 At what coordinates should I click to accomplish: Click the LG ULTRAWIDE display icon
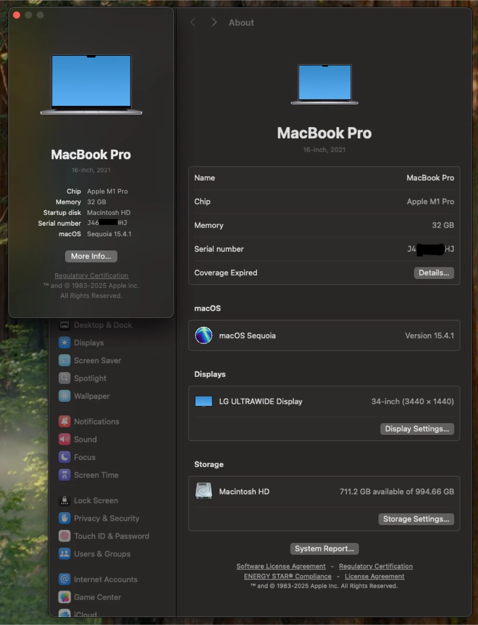point(204,401)
